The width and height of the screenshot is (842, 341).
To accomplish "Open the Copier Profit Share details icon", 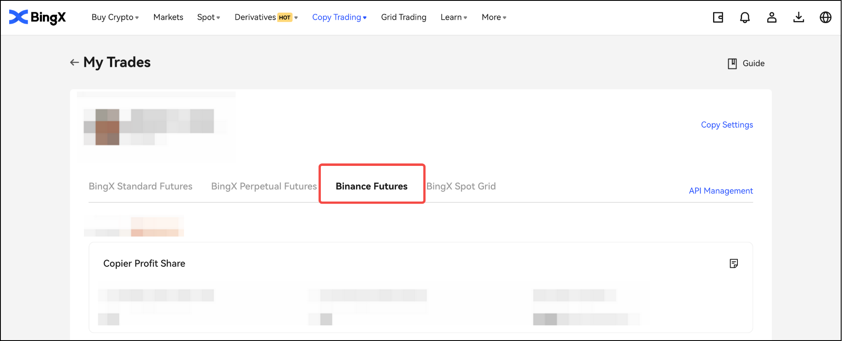I will point(734,263).
